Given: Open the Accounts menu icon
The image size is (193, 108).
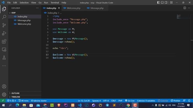Looking at the screenshot, I should [4, 86].
